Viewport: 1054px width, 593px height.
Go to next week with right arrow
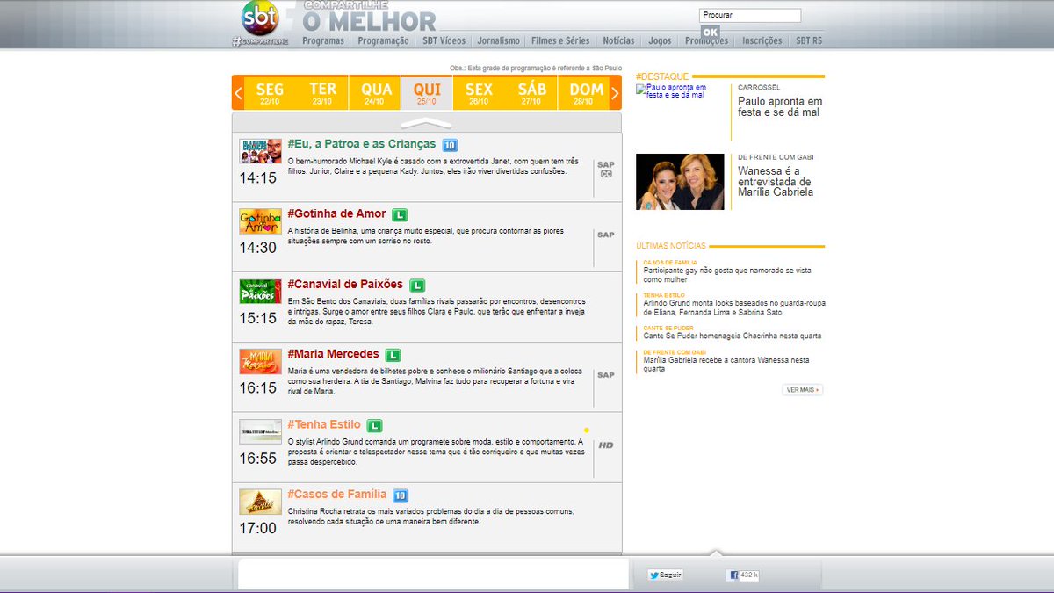pos(616,92)
